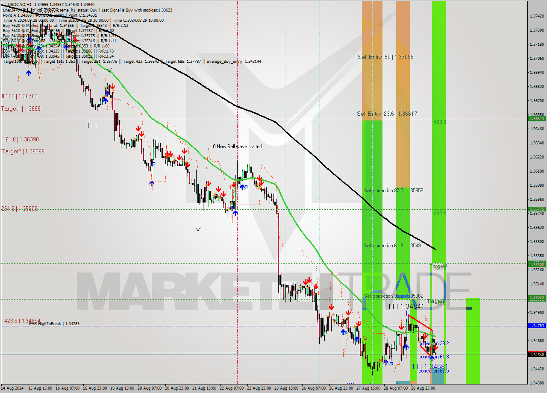Viewport: 547px width, 393px height.
Task: Click the green 1.35022 price tag
Action: 537,298
